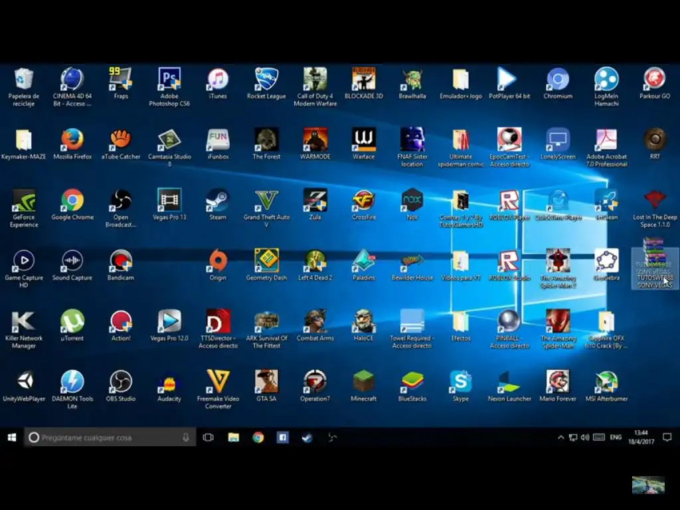Select the LonelyScreen icon

(x=558, y=139)
